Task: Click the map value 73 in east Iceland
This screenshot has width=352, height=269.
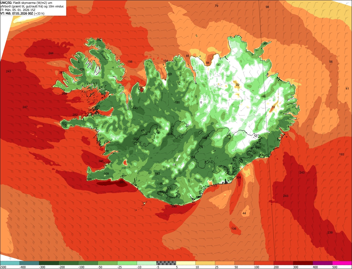Action: click(273, 107)
